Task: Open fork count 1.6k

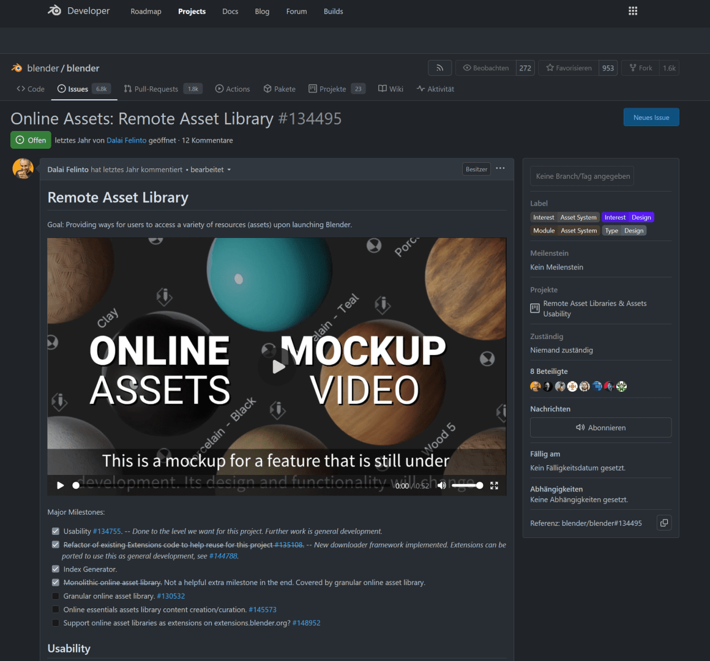Action: click(x=669, y=68)
